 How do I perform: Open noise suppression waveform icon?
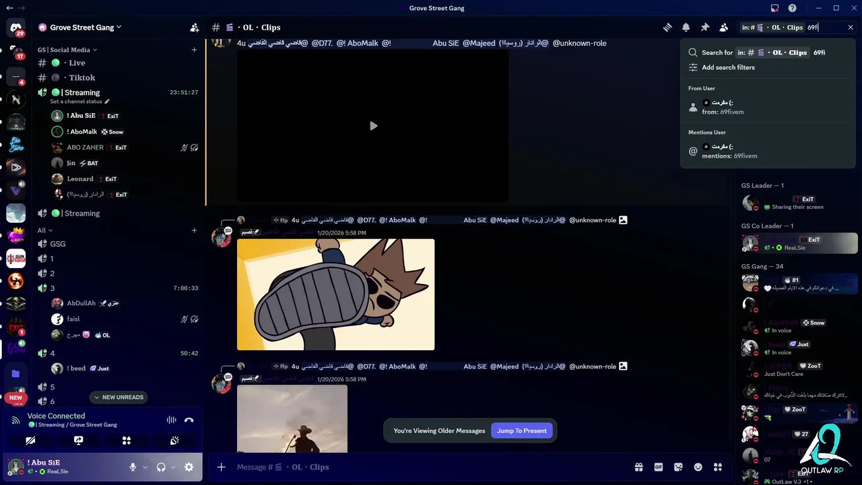(171, 420)
